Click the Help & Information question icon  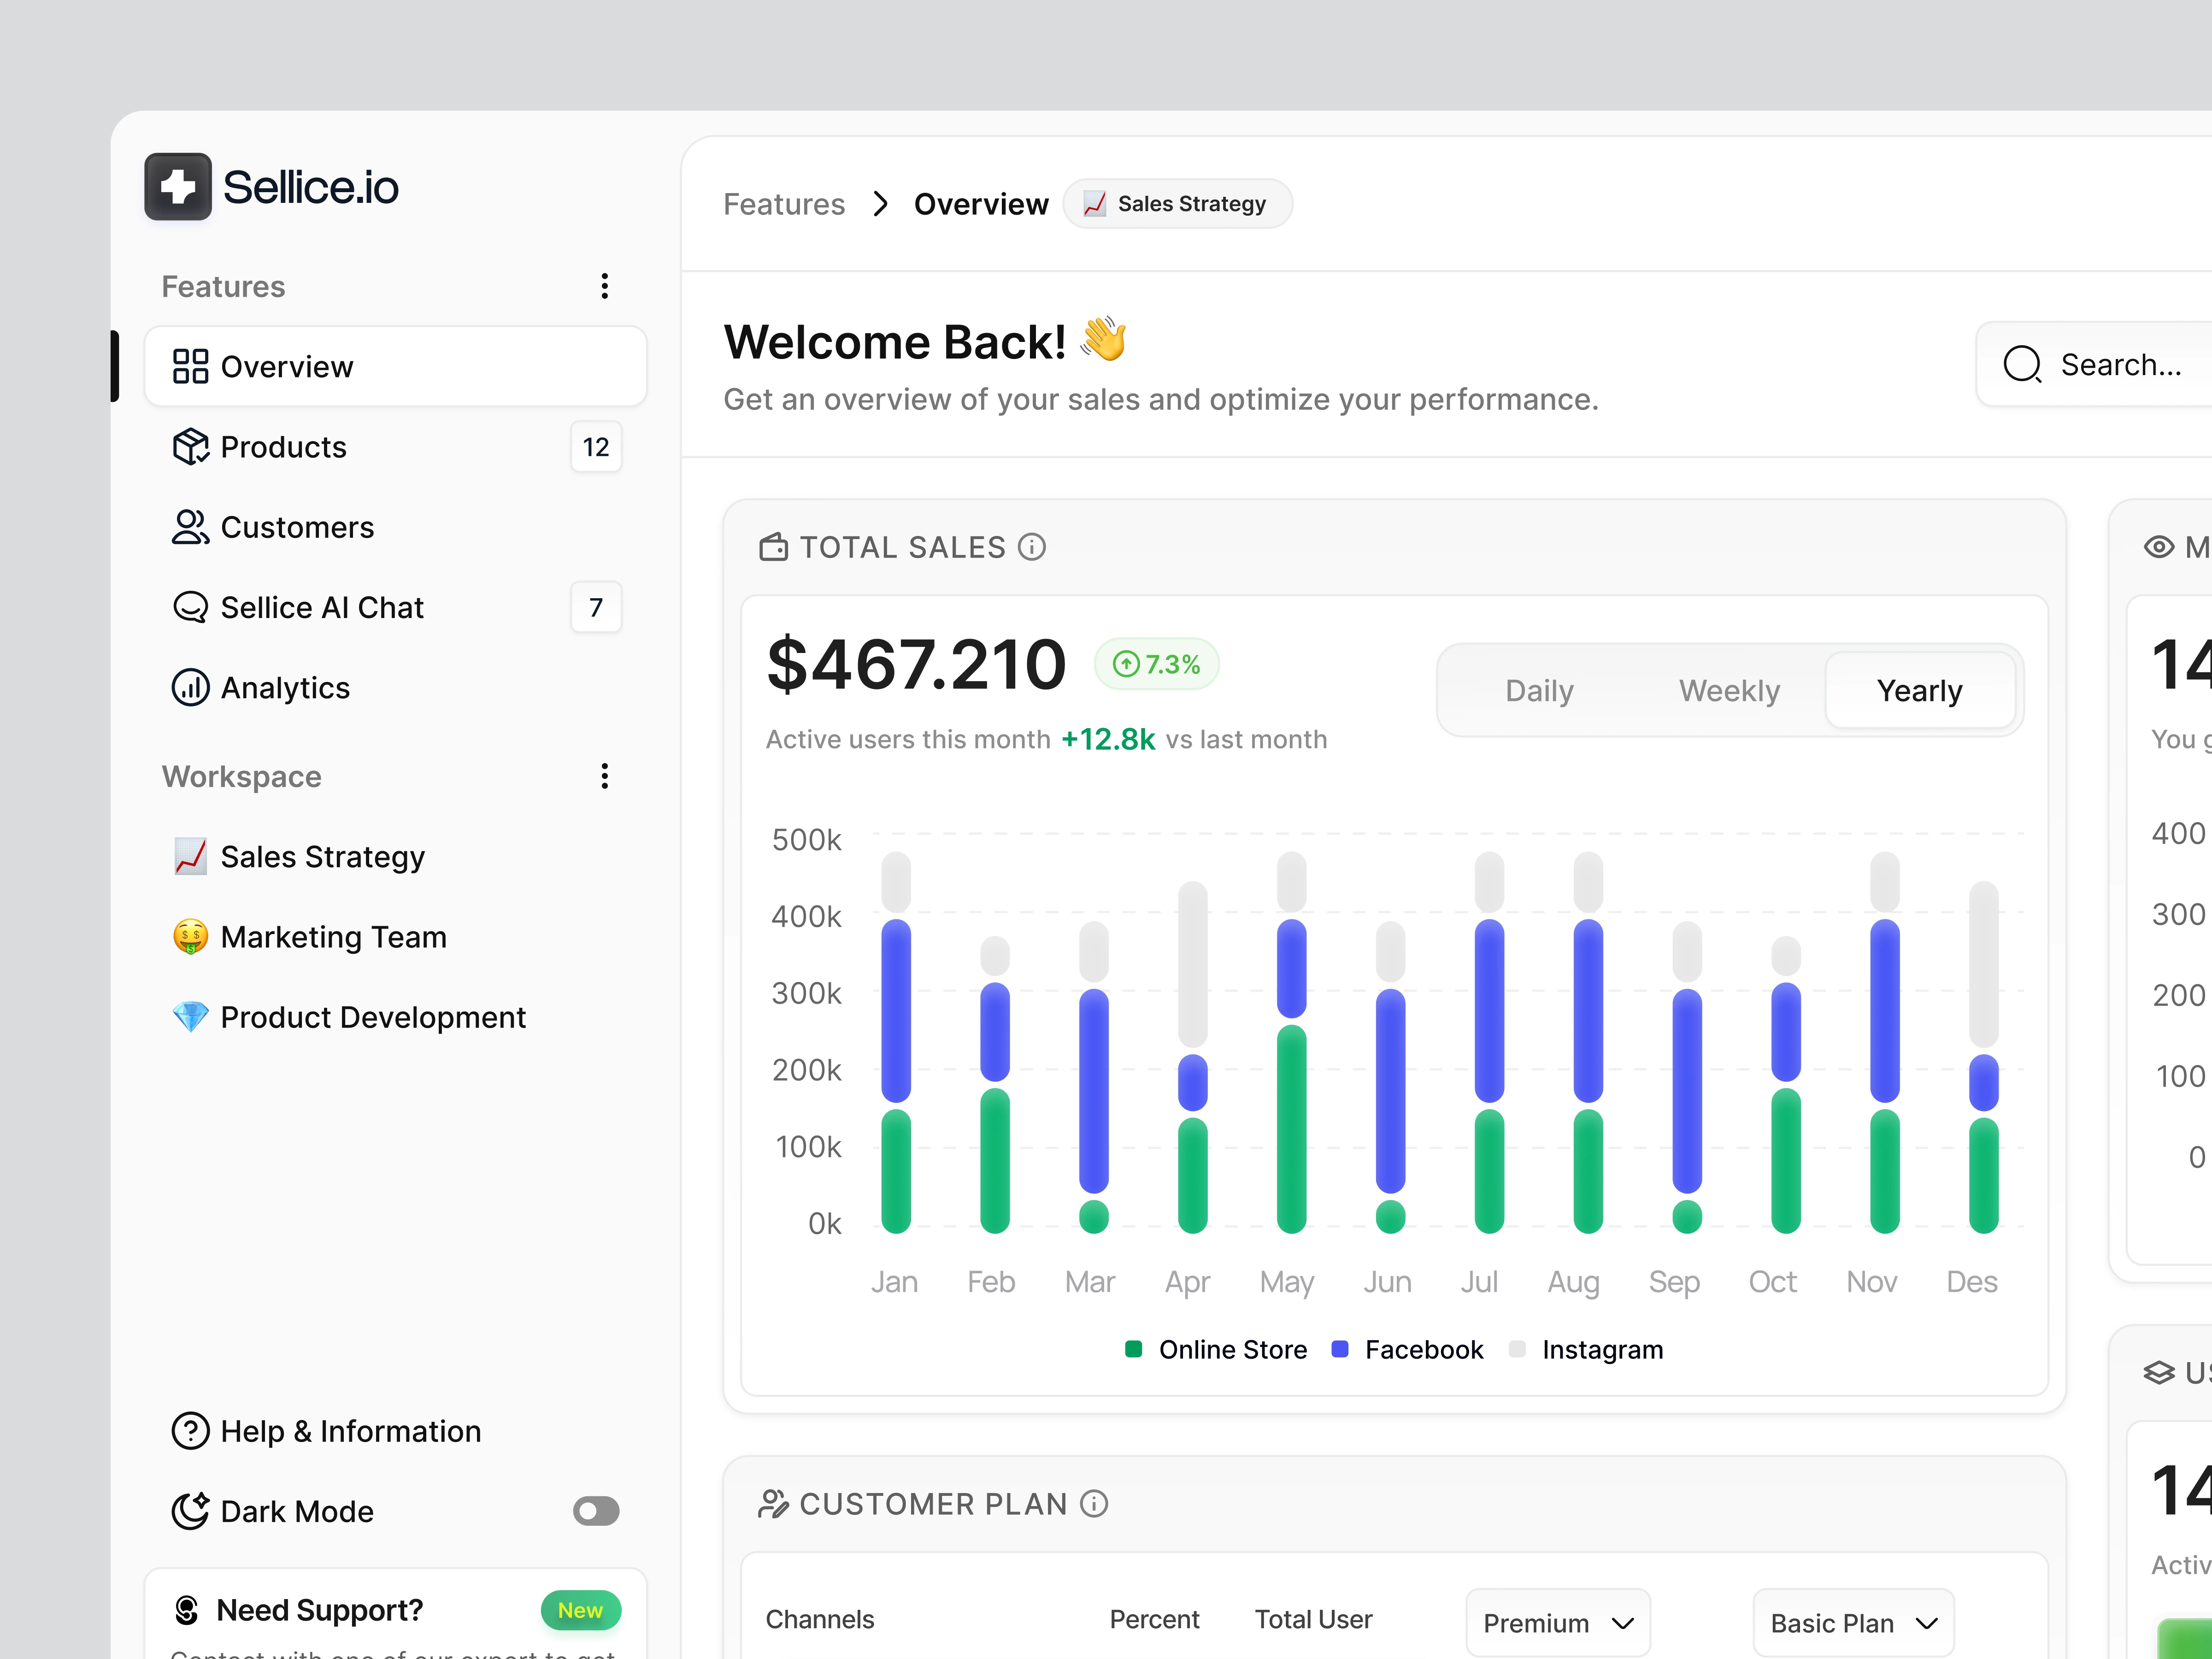[x=190, y=1431]
